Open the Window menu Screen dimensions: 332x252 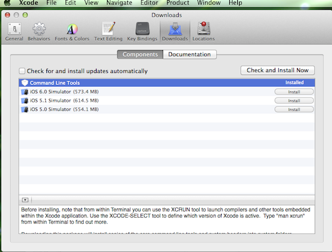tap(209, 3)
